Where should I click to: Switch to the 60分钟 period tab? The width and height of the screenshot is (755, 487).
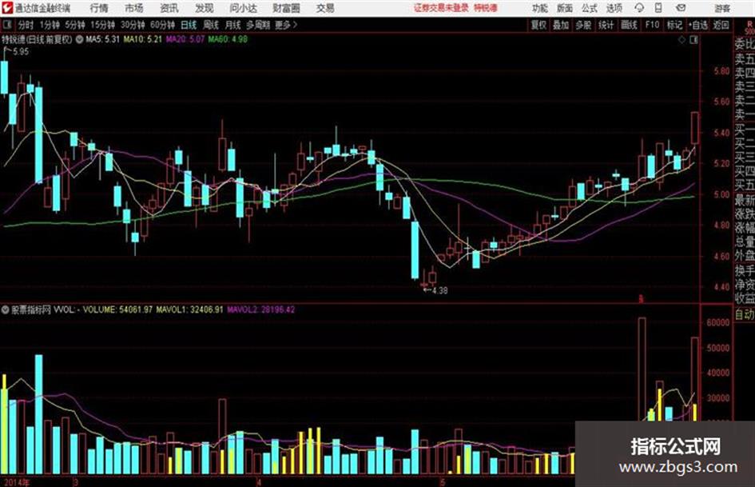[162, 25]
